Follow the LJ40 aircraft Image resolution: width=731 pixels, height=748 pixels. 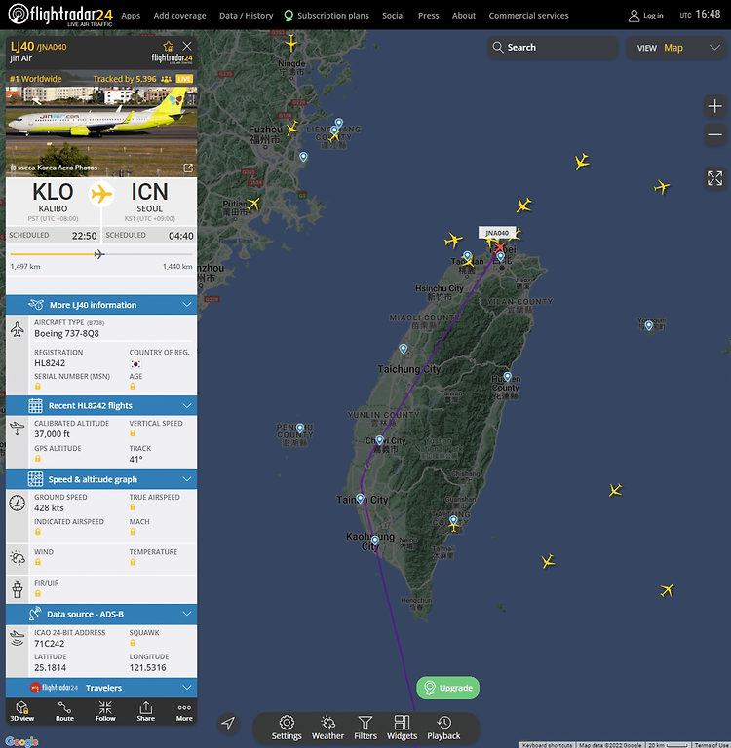(x=105, y=711)
